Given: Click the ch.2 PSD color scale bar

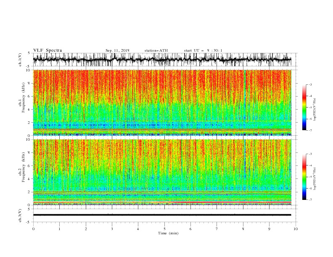Looking at the screenshot, I should point(304,177).
